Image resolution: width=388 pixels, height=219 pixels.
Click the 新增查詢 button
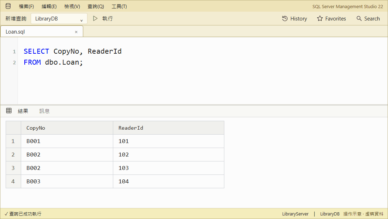(x=16, y=19)
